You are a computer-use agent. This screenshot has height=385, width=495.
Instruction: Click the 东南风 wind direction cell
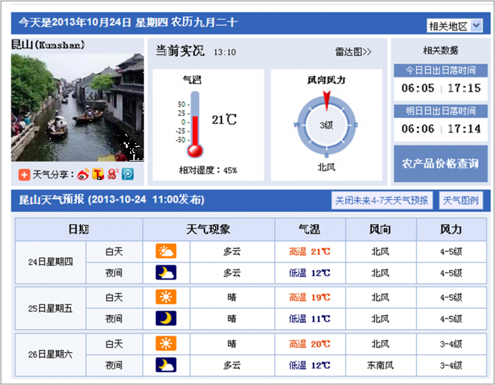(x=380, y=365)
